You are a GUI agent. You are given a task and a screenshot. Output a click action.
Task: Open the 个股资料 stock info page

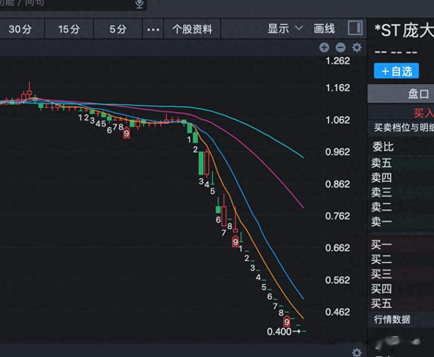pyautogui.click(x=193, y=29)
